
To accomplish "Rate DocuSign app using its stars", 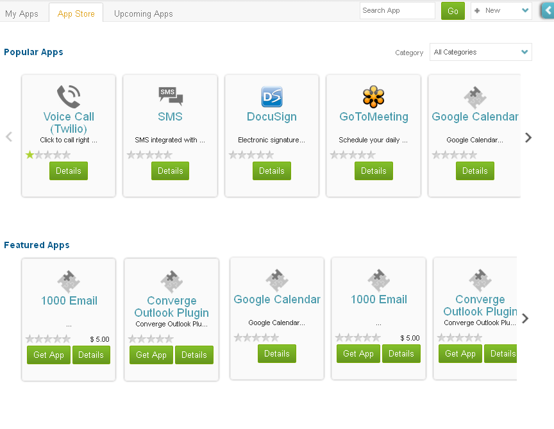I will [251, 155].
